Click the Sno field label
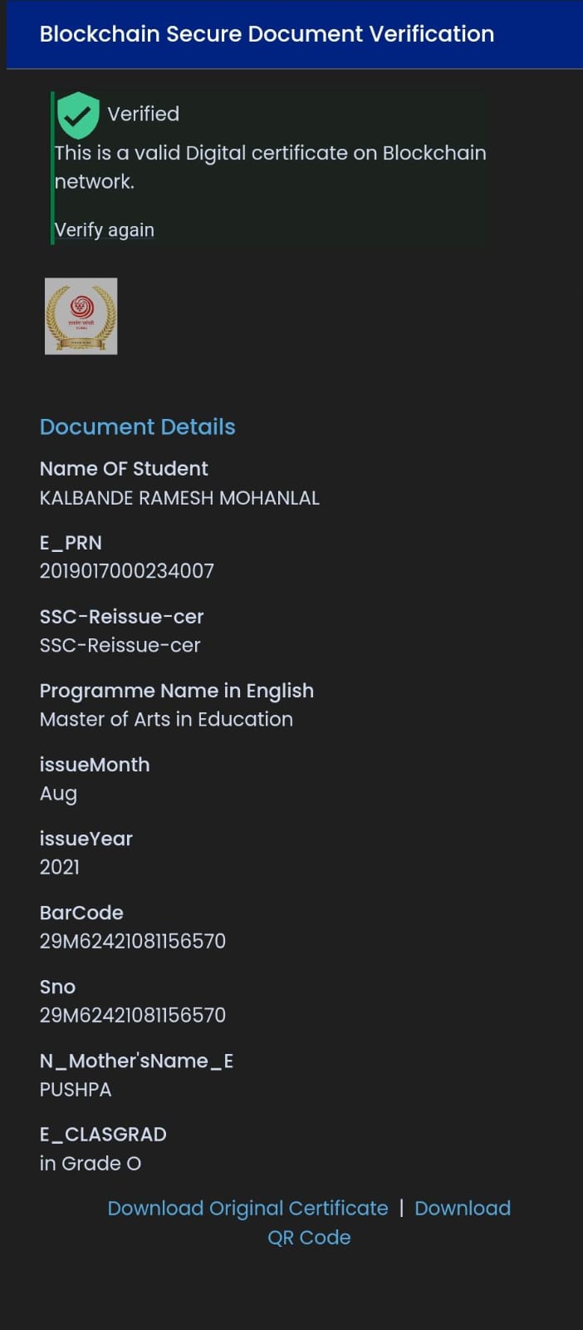The image size is (583, 1330). coord(57,987)
